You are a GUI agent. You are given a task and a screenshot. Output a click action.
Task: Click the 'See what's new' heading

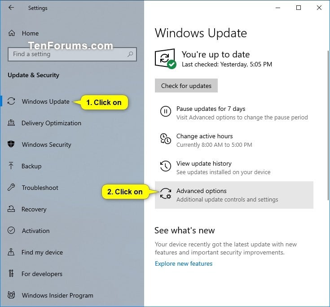click(185, 230)
